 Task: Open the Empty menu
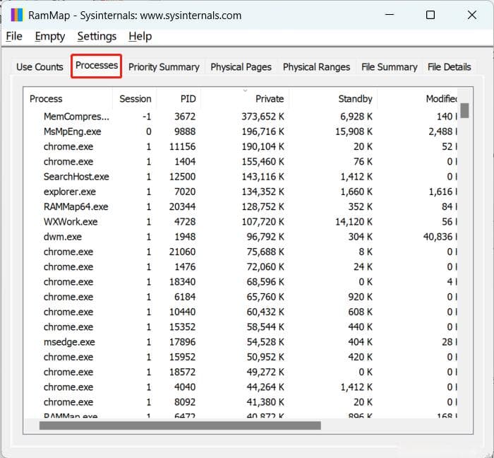tap(50, 36)
